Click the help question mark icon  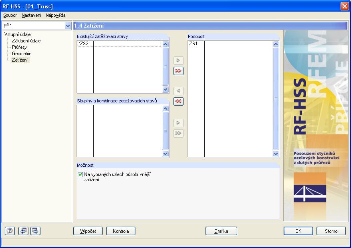(x=10, y=231)
